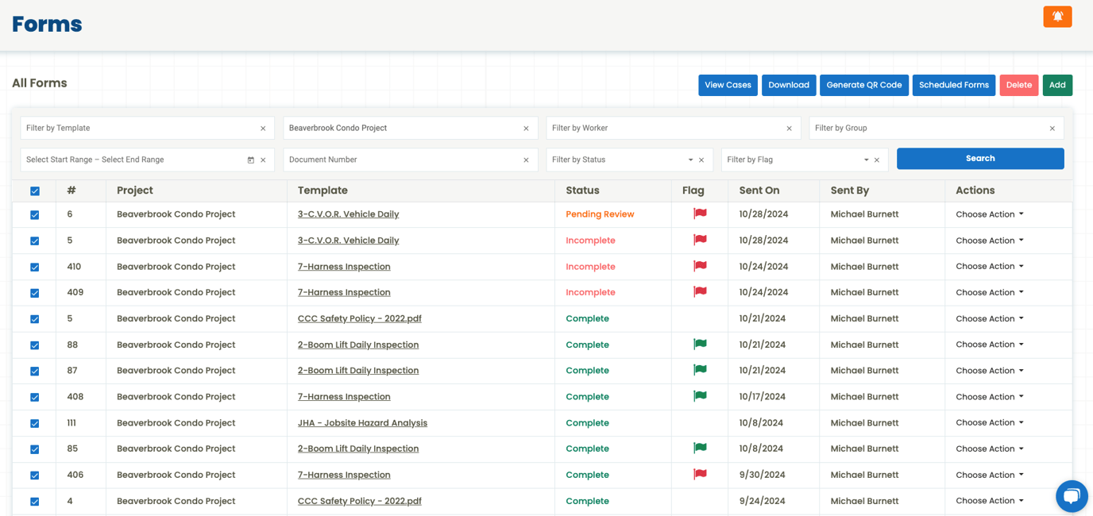Open the chat support bubble
Screen dimensions: 1093x516
click(1071, 496)
